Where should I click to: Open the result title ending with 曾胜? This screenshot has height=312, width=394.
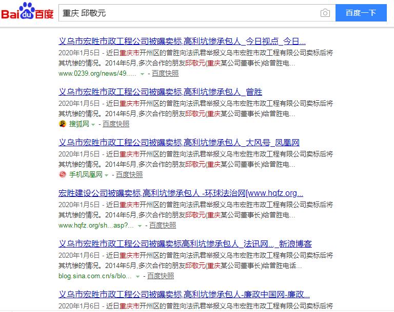point(160,92)
